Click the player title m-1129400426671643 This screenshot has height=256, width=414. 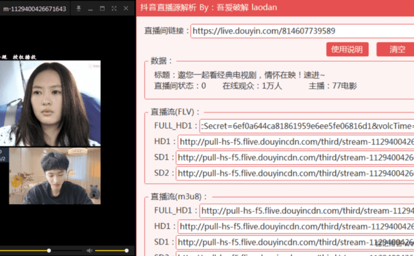tap(35, 9)
